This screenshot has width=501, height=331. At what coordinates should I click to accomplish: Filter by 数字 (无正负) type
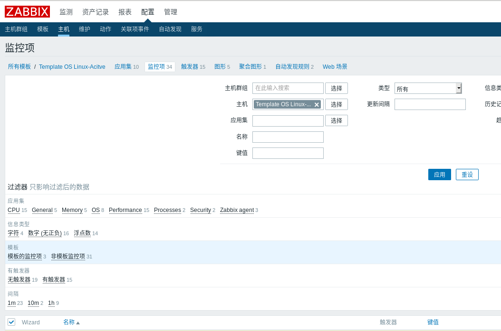[45, 233]
